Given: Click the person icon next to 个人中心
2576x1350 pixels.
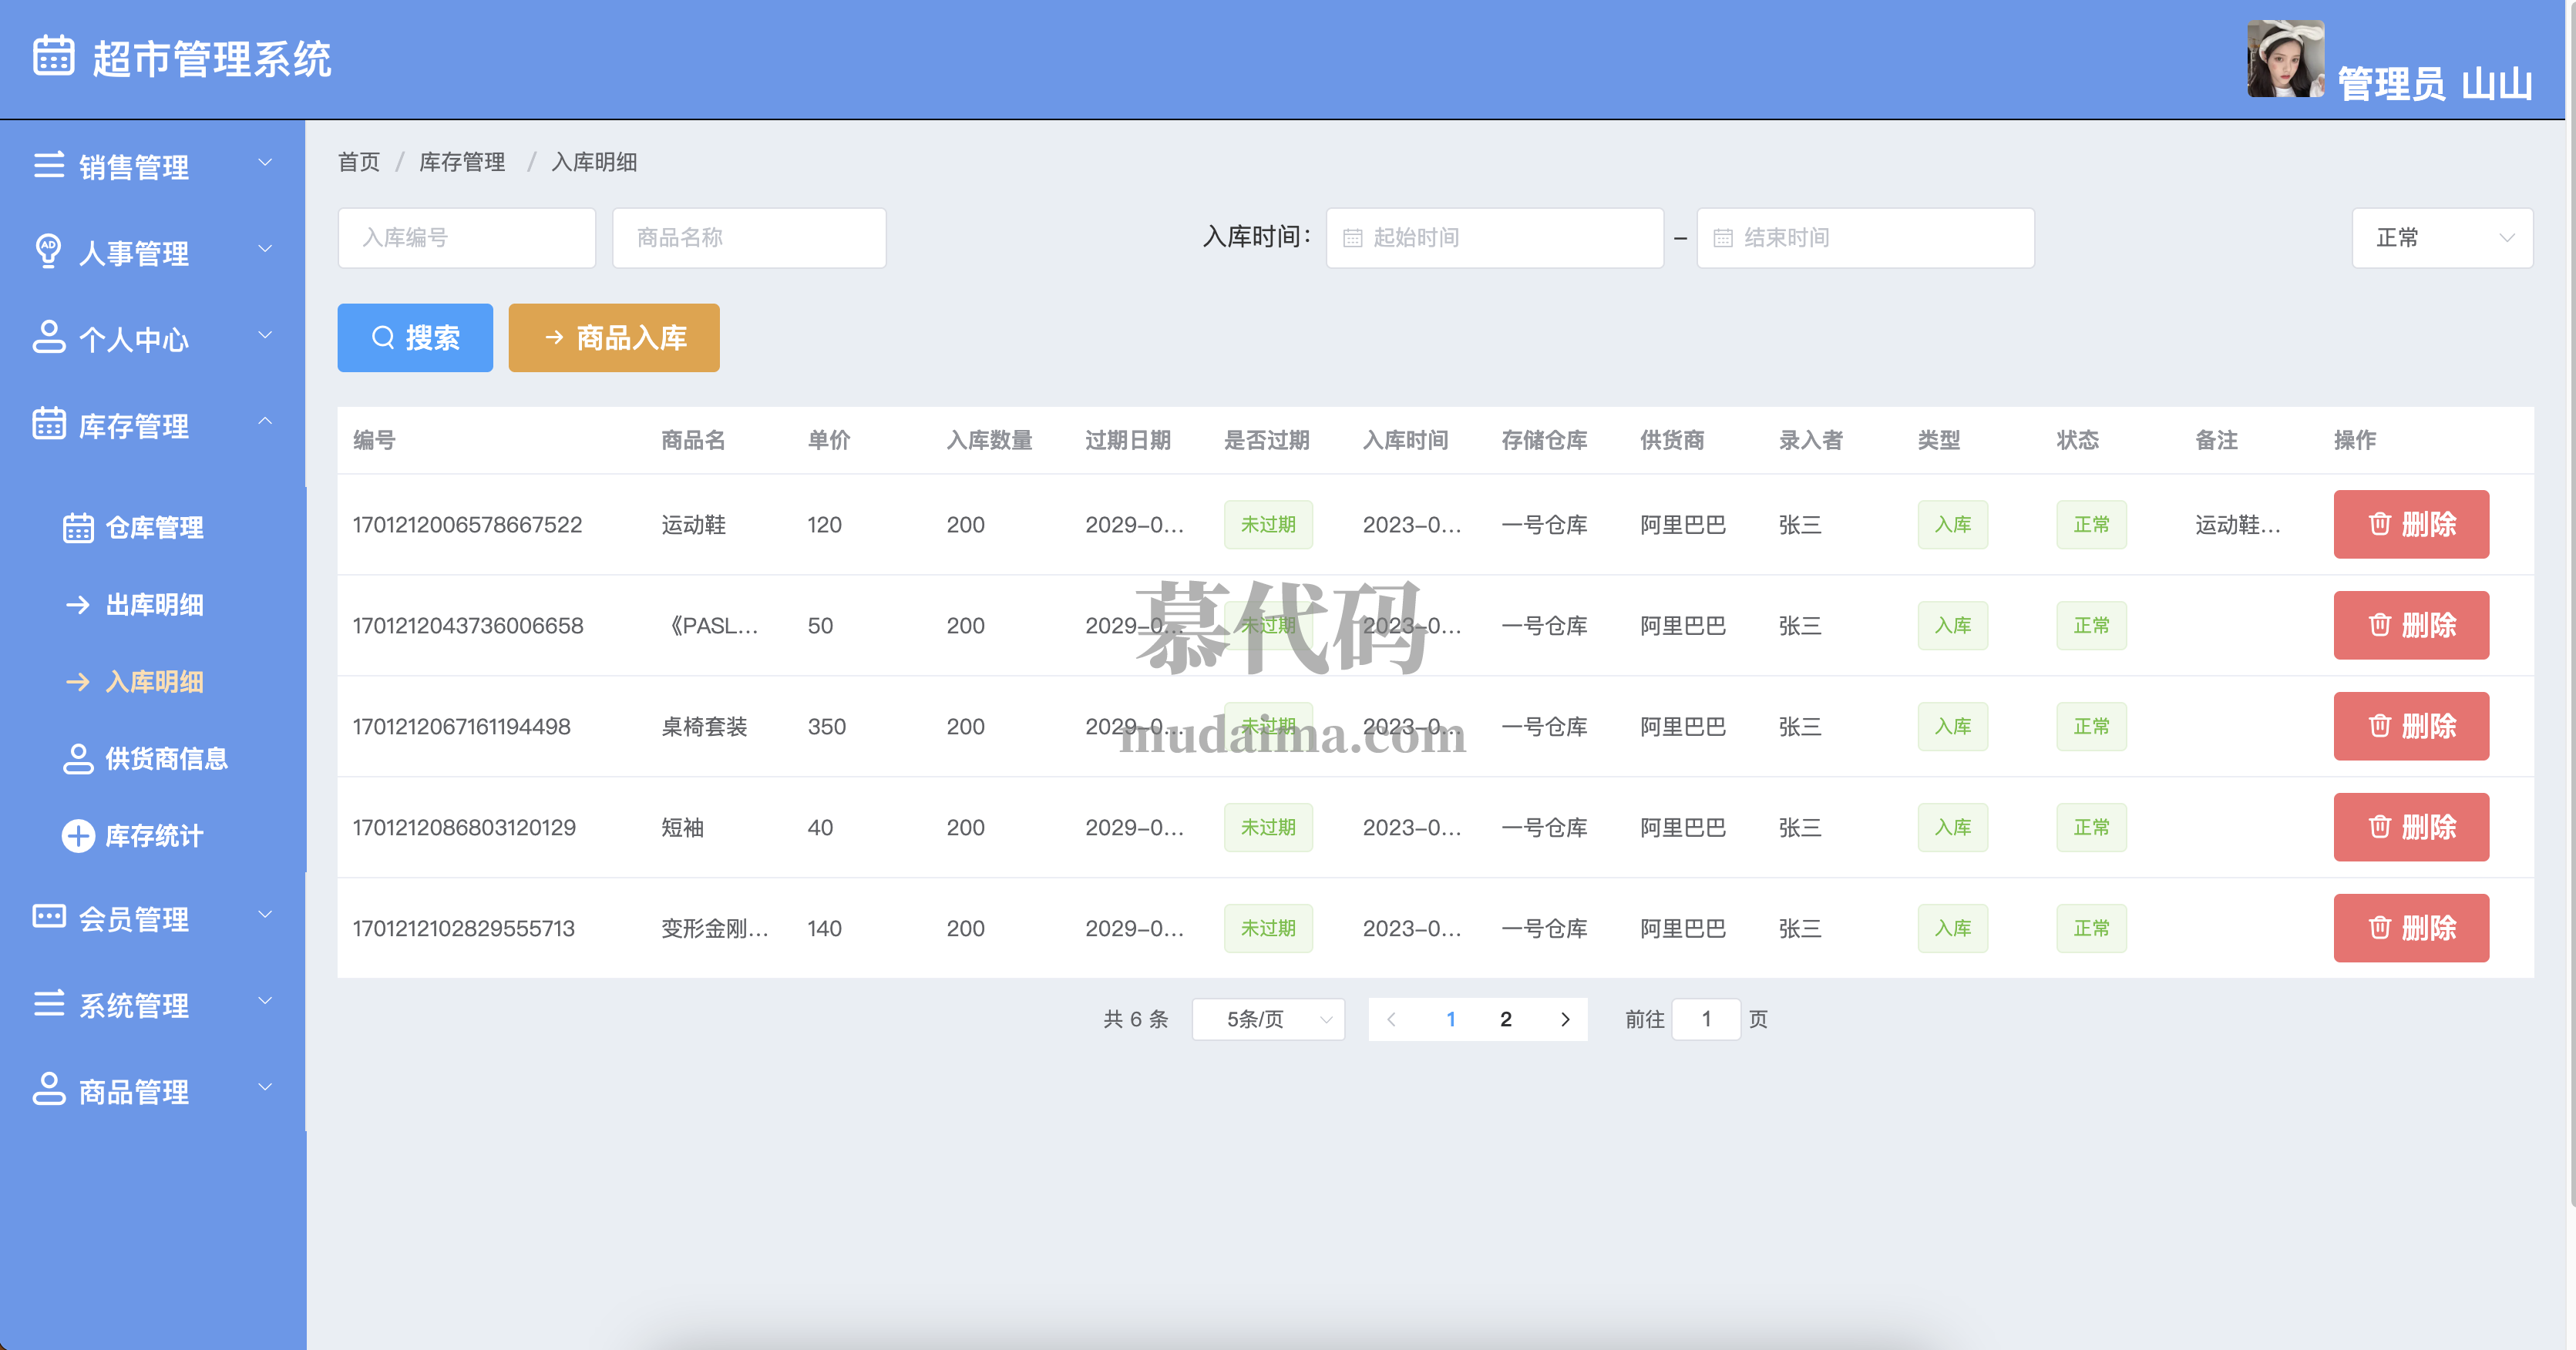Looking at the screenshot, I should (x=48, y=337).
